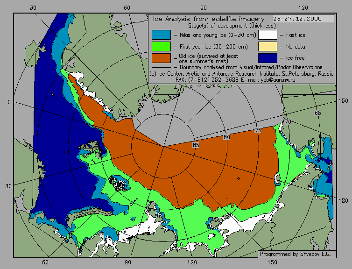The width and height of the screenshot is (352, 269).
Task: Click the top longitude label 60
Action: (x=127, y=8)
